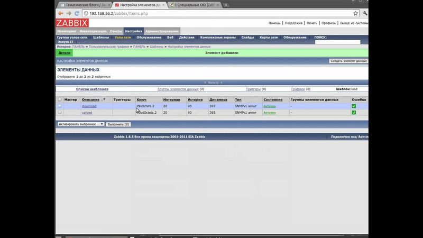Open the download item link

pyautogui.click(x=89, y=106)
